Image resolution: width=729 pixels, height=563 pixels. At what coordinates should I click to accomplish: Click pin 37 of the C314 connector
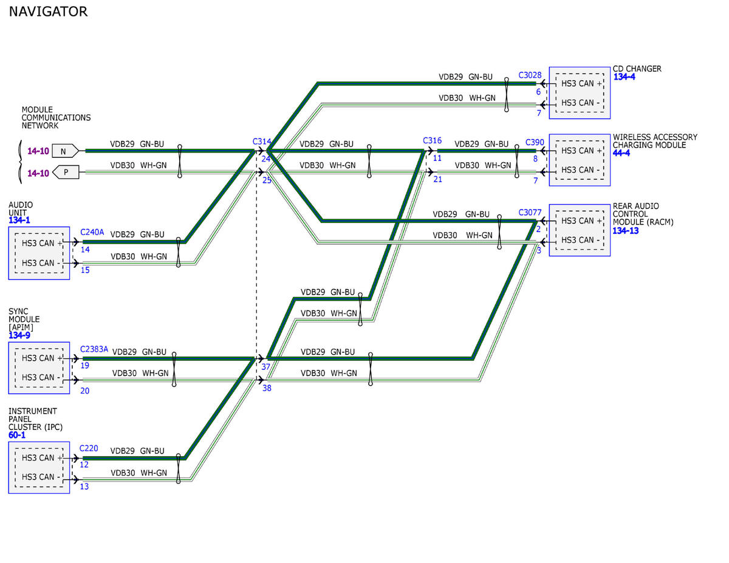coord(266,367)
